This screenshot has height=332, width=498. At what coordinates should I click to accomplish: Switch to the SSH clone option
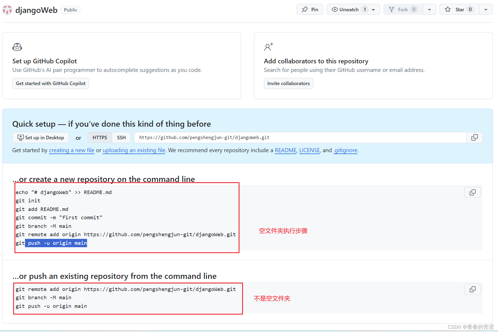click(121, 137)
